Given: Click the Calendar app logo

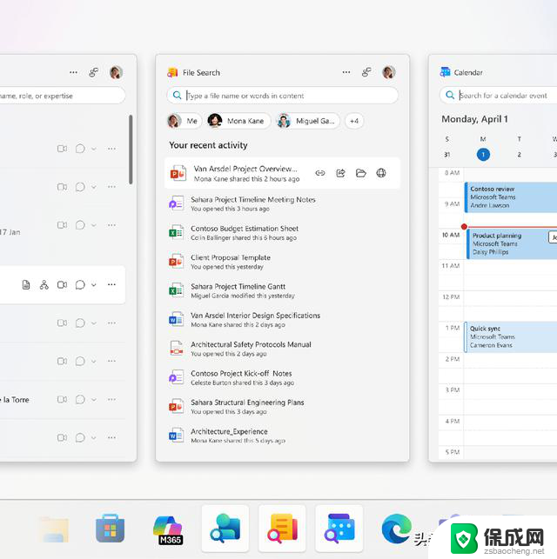Looking at the screenshot, I should coord(445,72).
